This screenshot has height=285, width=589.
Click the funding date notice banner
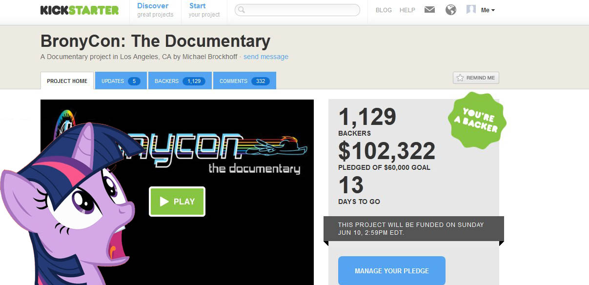pyautogui.click(x=414, y=229)
